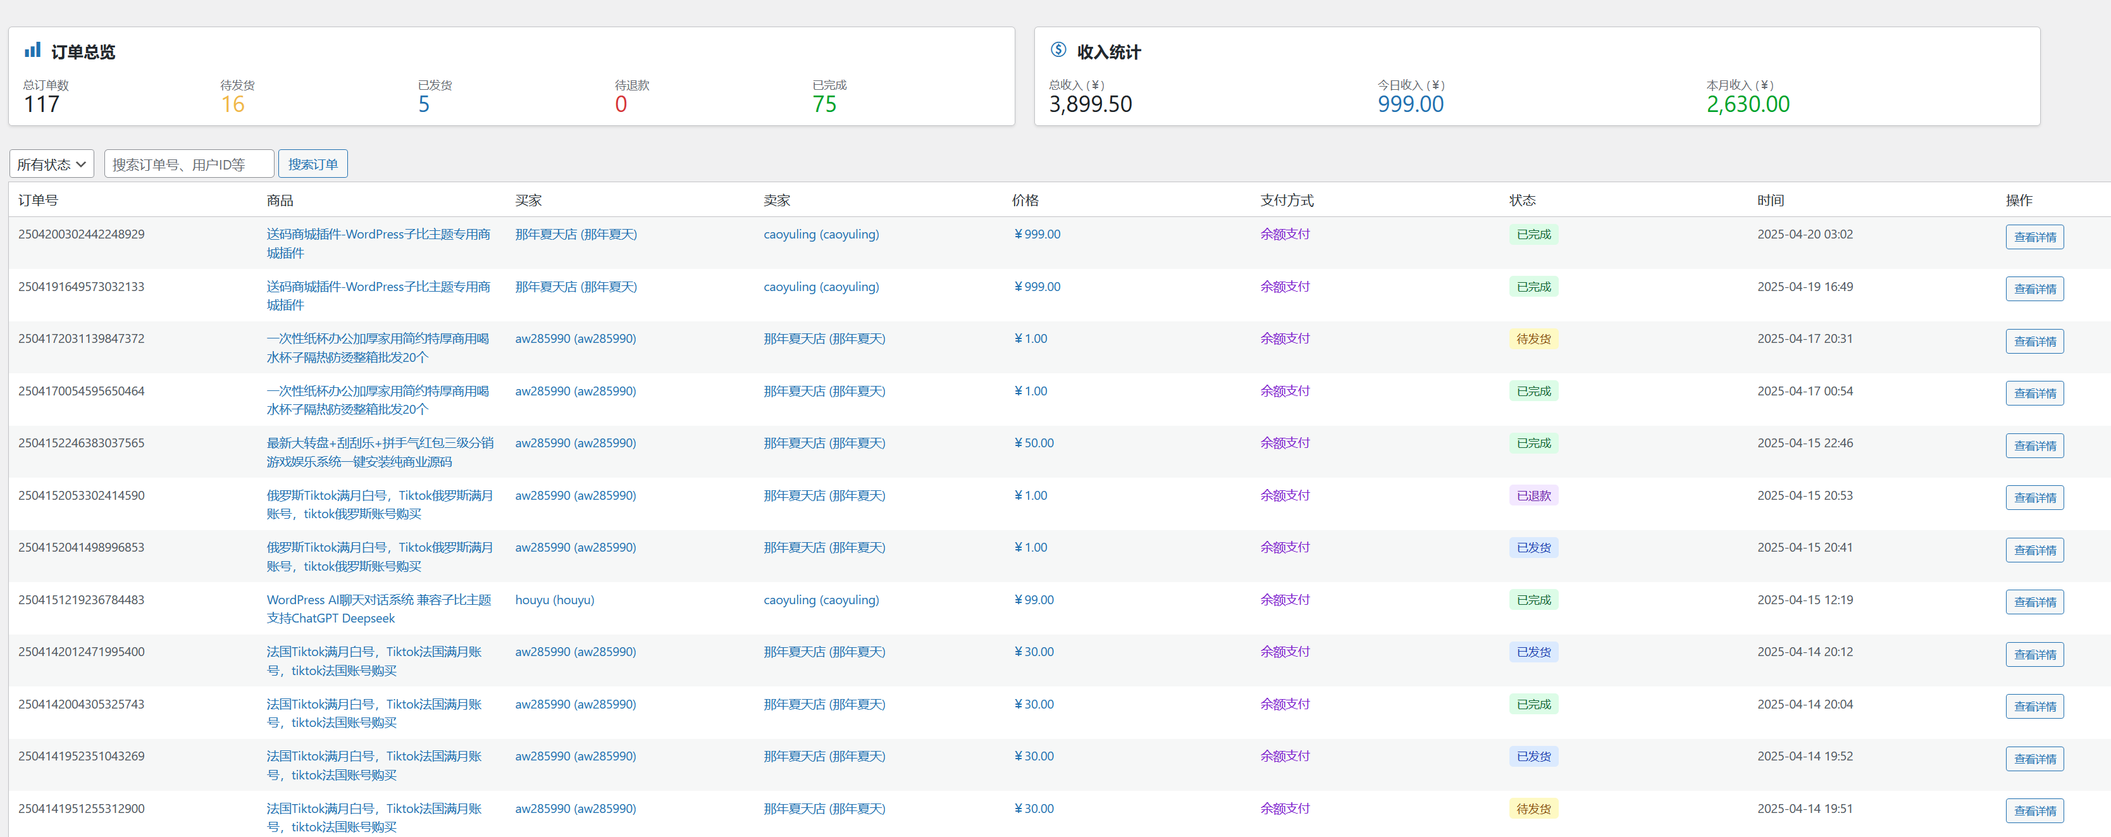View details for order 2504151219236784483

coord(2035,602)
